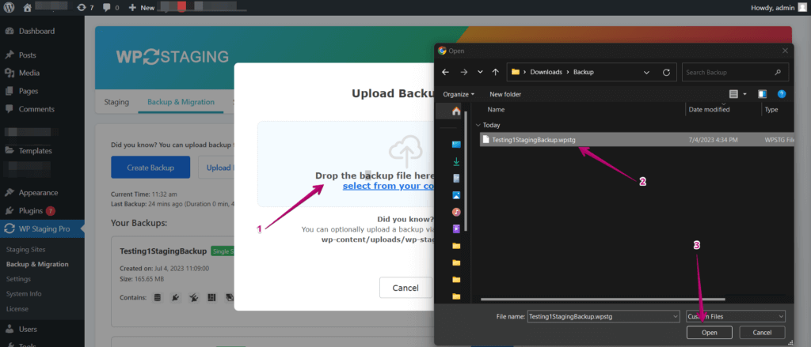Click the Home icon in dialog sidebar

pyautogui.click(x=456, y=111)
